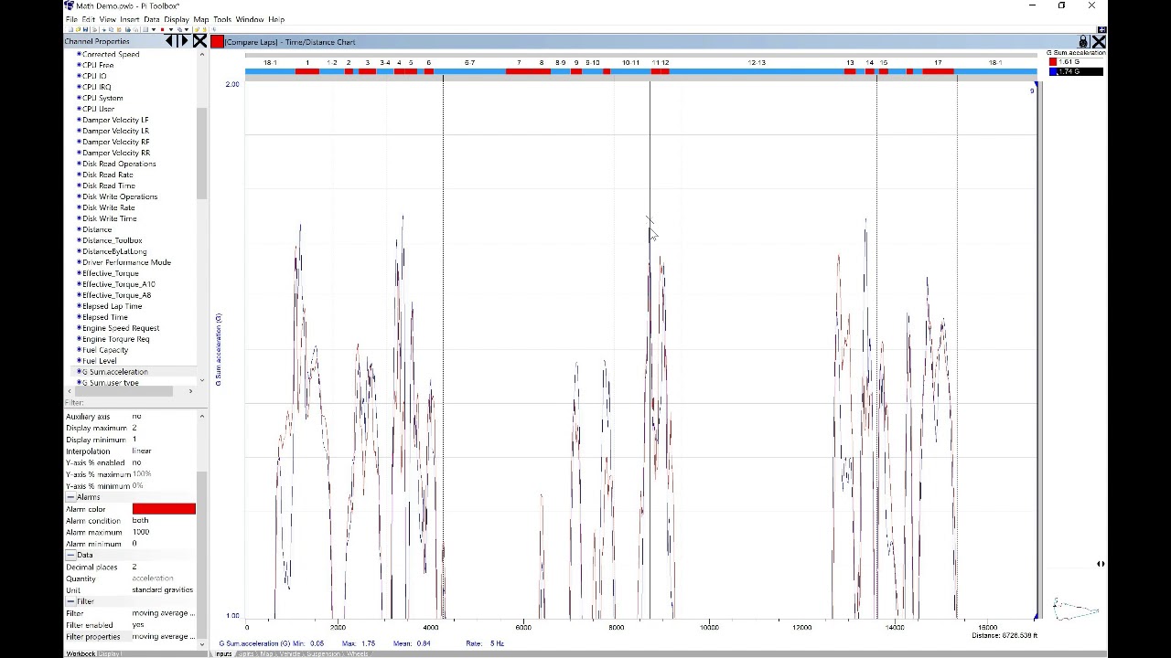Click the blue 1.74 G legend swatch
This screenshot has width=1171, height=658.
[x=1053, y=71]
